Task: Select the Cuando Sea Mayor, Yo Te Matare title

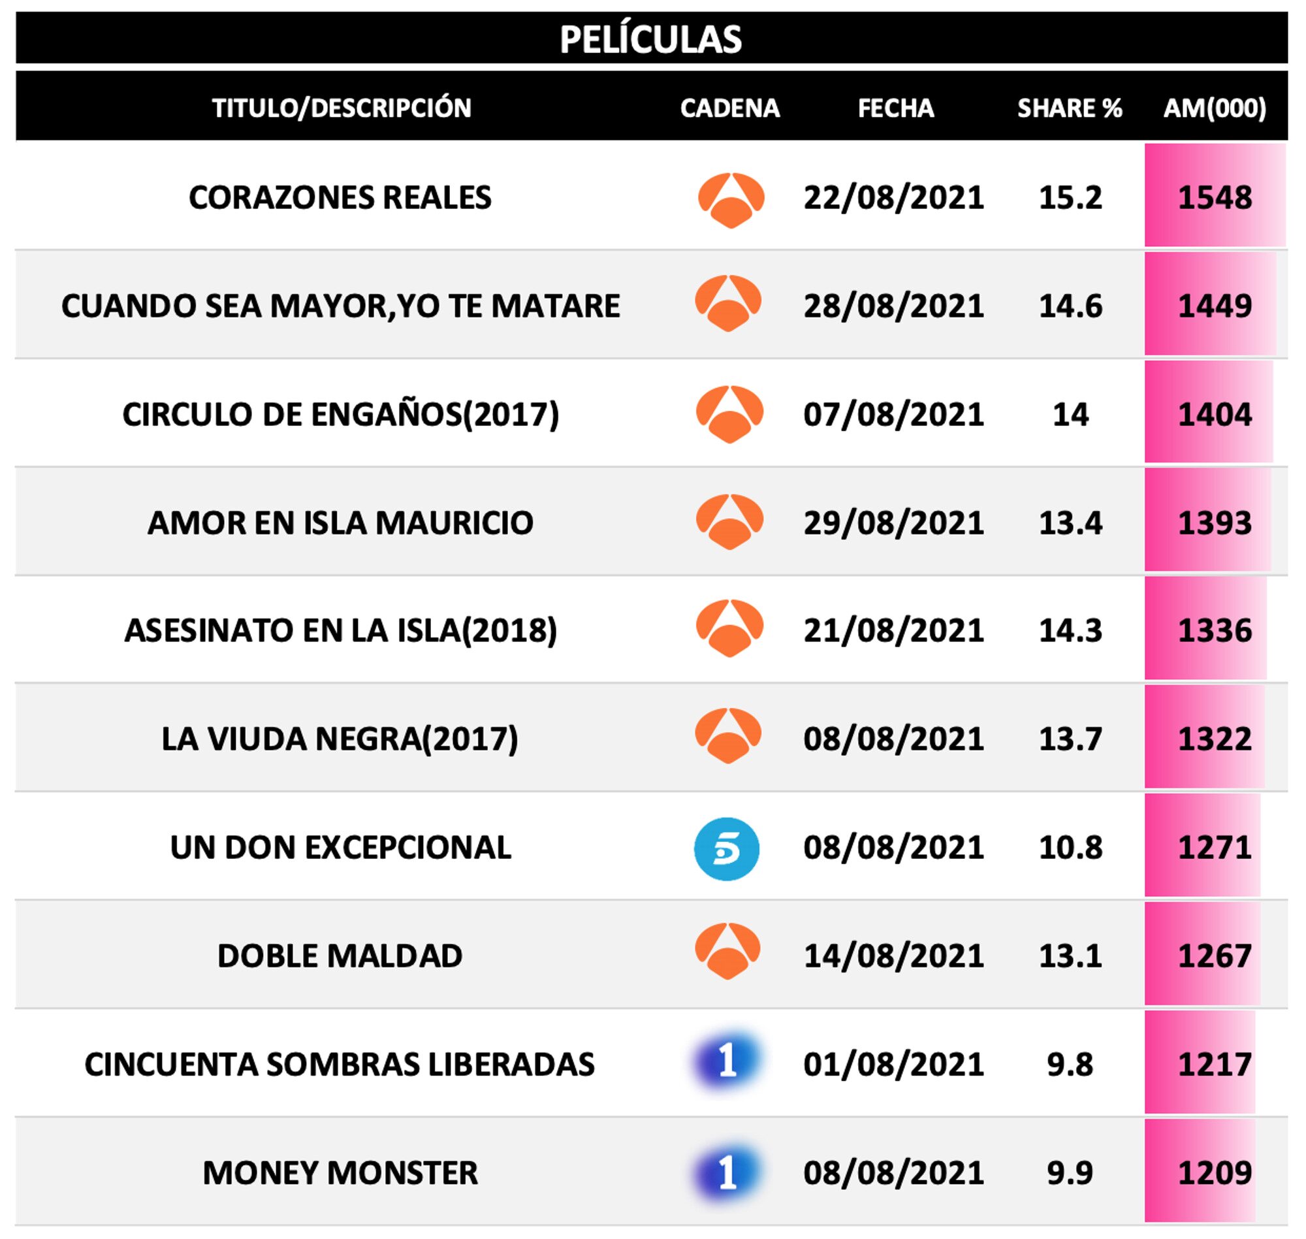Action: (341, 306)
